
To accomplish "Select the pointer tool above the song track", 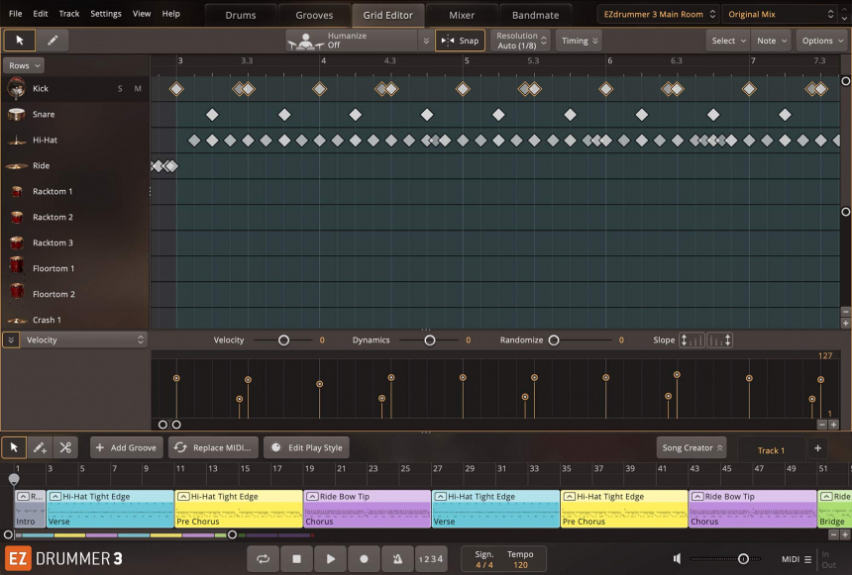I will pyautogui.click(x=14, y=447).
